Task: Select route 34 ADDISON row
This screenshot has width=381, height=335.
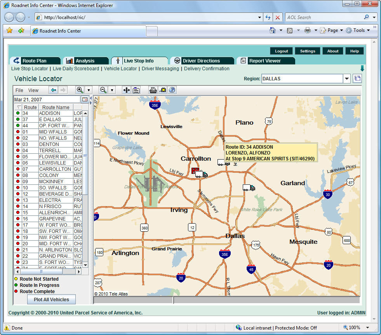Action: pos(49,113)
